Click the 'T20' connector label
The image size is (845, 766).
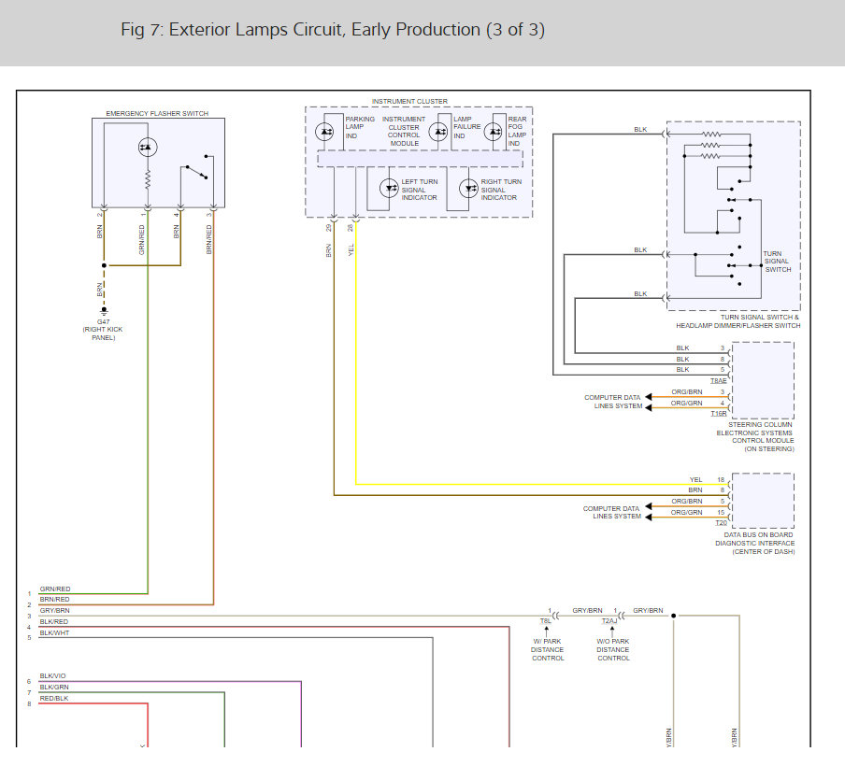pyautogui.click(x=721, y=523)
